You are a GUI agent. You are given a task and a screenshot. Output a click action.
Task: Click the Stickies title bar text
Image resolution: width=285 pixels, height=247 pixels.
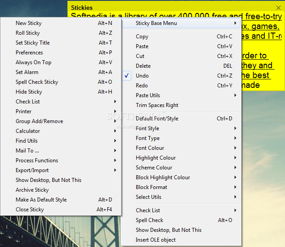[x=82, y=8]
